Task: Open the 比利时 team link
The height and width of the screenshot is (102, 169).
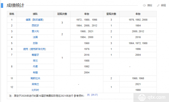Action: (x=35, y=90)
